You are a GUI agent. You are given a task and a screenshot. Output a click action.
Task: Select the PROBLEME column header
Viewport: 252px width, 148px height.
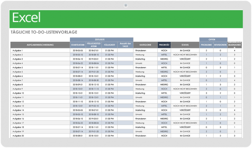[206, 45]
